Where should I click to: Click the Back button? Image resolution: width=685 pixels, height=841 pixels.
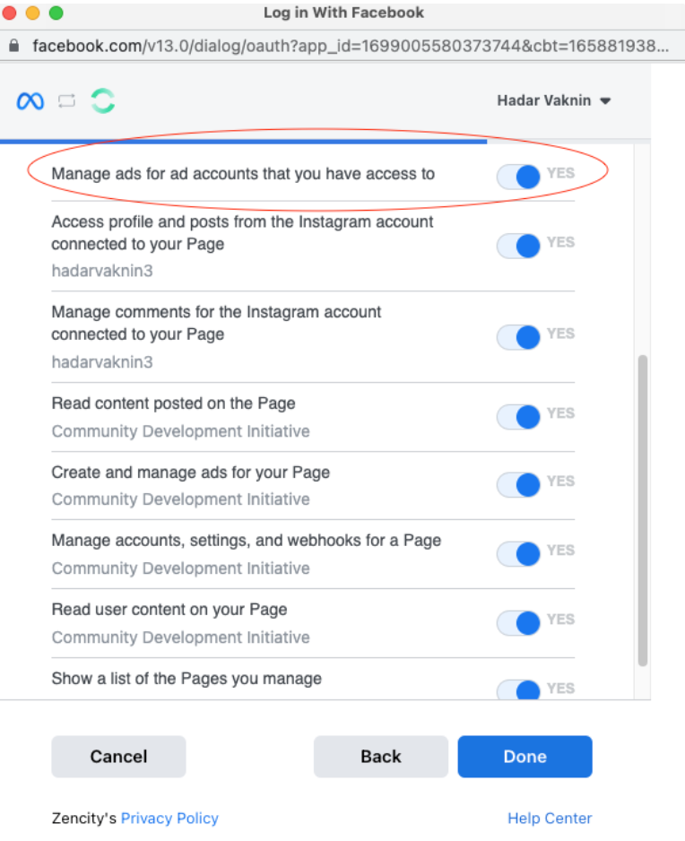click(x=381, y=756)
